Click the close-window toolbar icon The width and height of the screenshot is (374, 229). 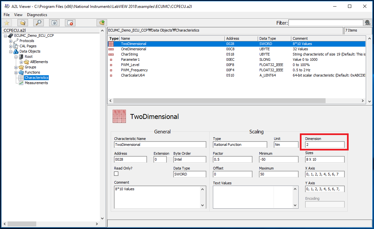[x=70, y=23]
